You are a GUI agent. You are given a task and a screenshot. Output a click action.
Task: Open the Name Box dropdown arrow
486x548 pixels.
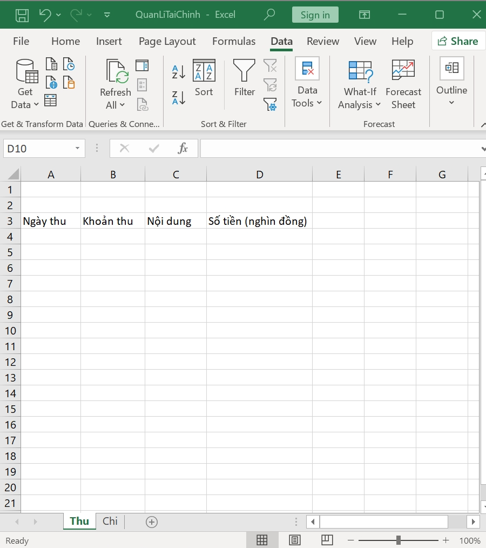(x=78, y=149)
